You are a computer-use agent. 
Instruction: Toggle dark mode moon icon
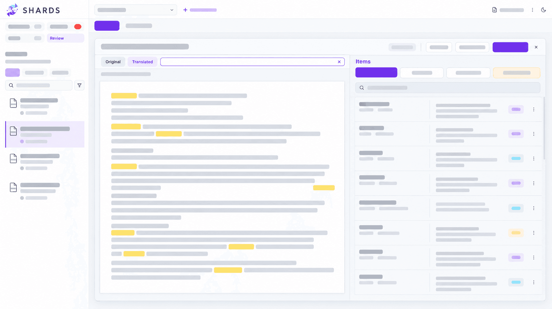click(543, 10)
